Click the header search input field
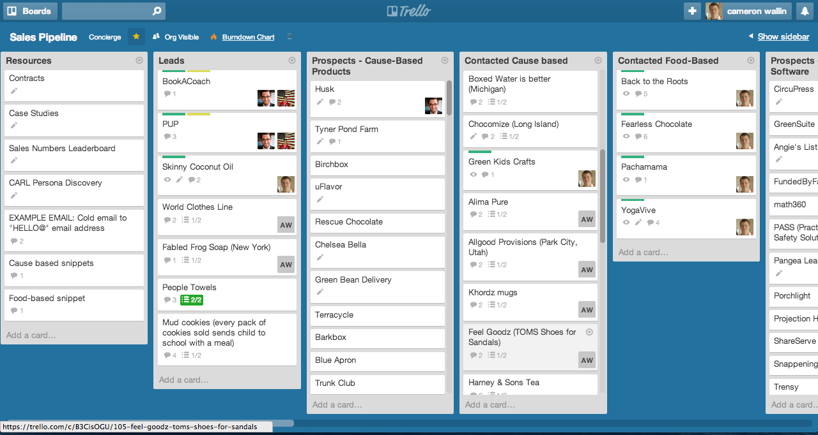Screen dimensions: 818x435 pyautogui.click(x=114, y=11)
